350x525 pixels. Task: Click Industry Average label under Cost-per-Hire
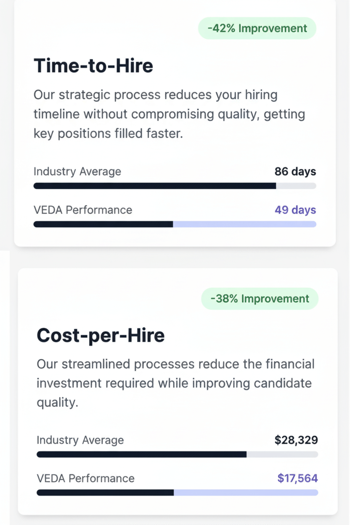(x=80, y=440)
